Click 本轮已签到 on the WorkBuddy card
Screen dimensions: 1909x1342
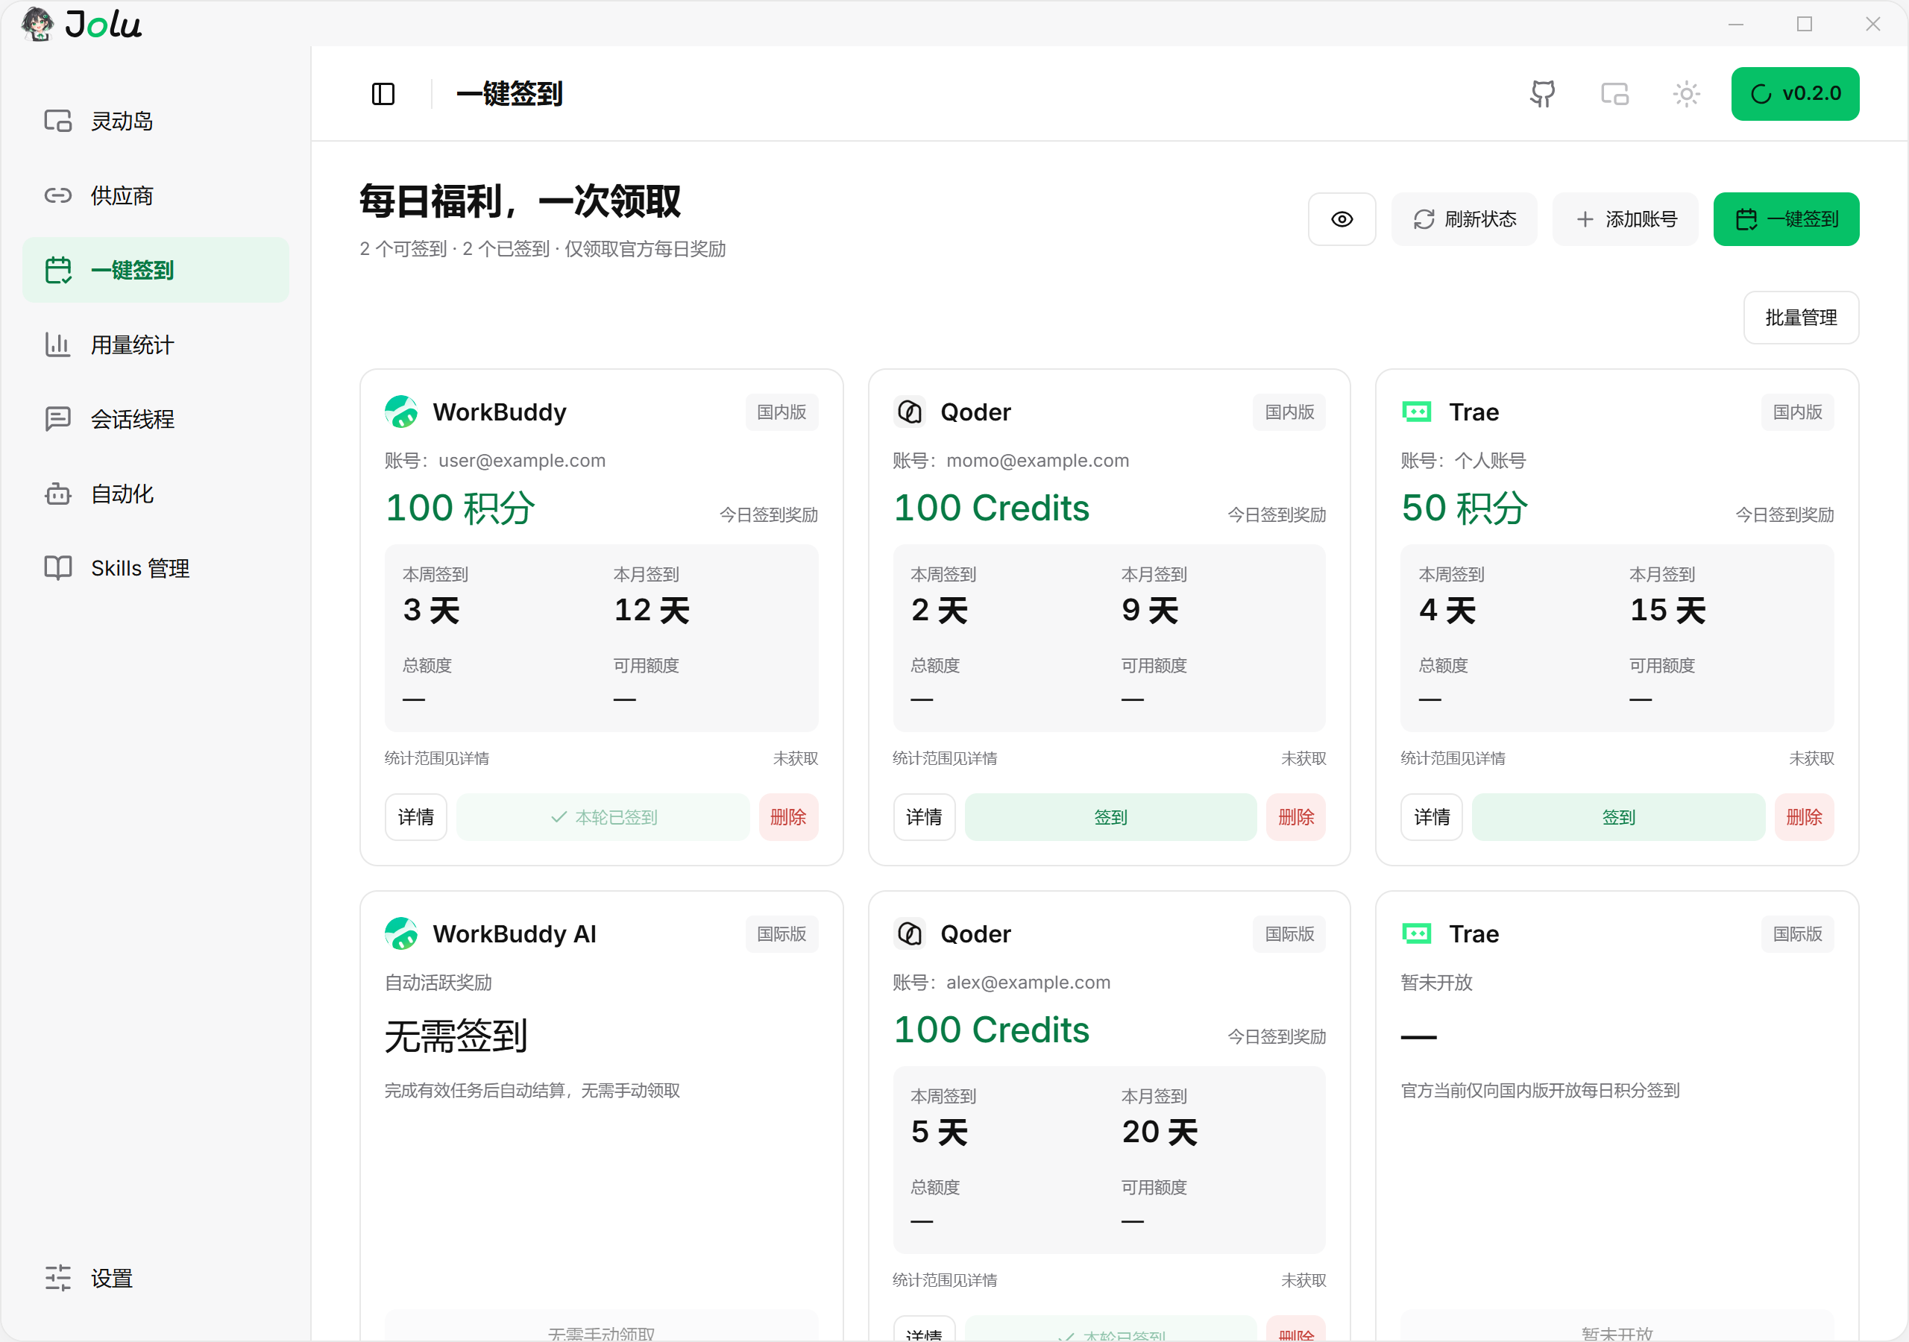point(603,817)
